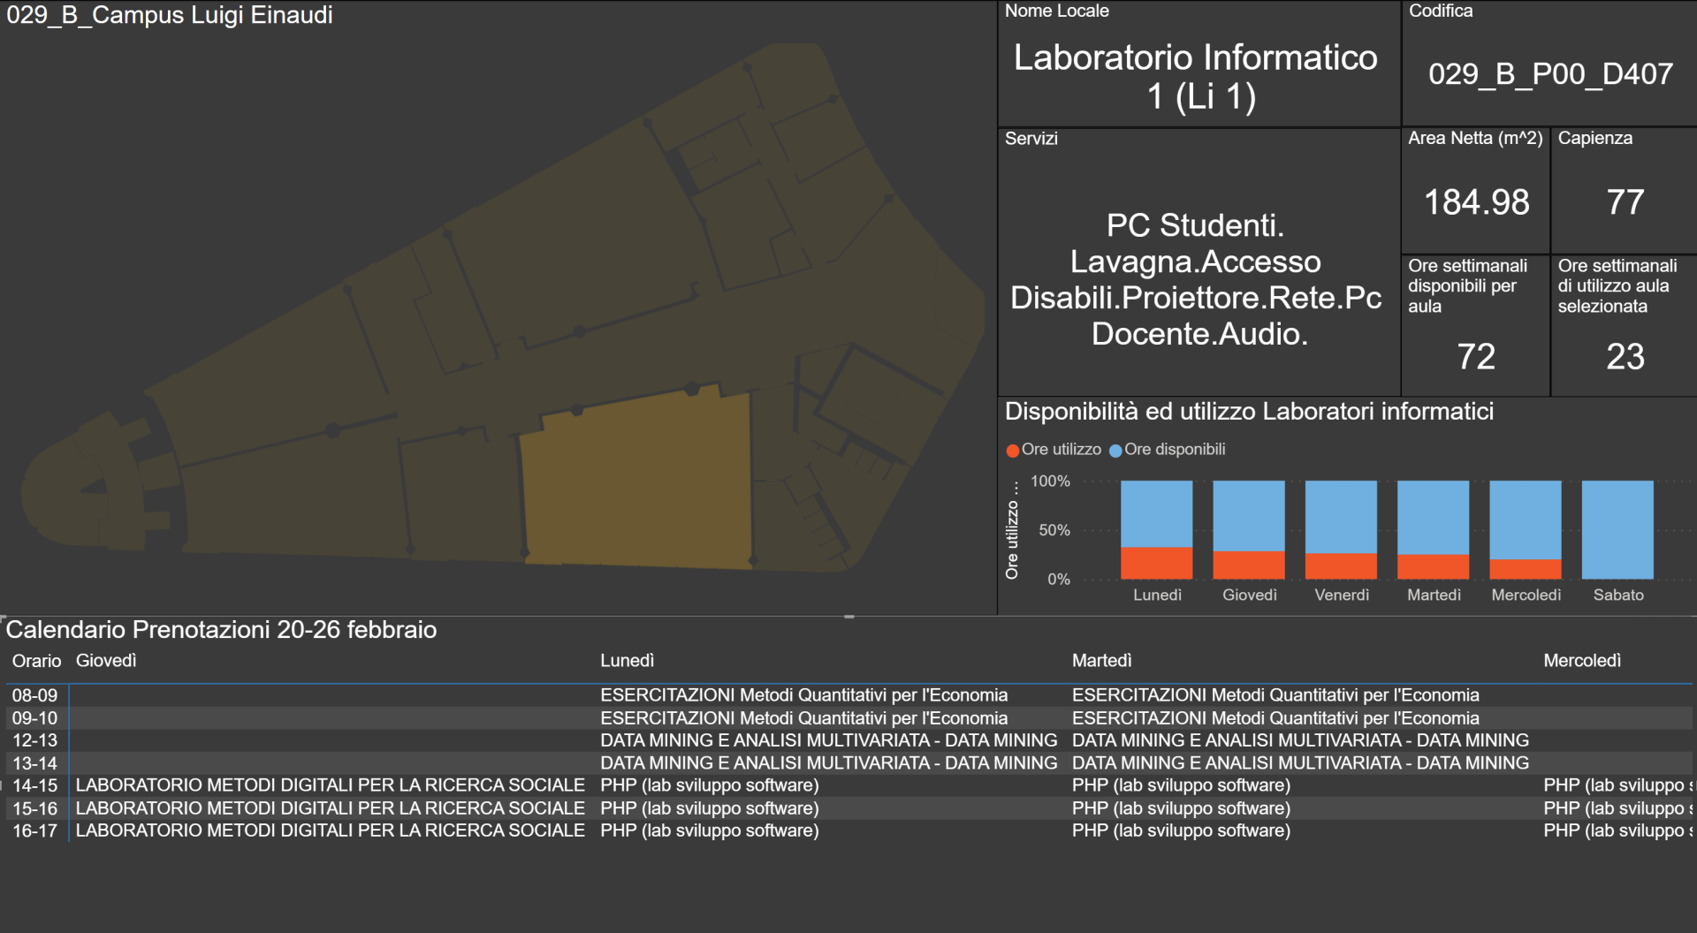Click the Mercoledì column header in calendar table

(x=1581, y=661)
